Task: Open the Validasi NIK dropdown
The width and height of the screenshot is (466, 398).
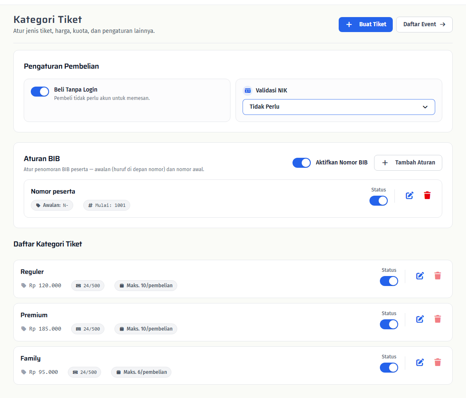Action: coord(339,107)
